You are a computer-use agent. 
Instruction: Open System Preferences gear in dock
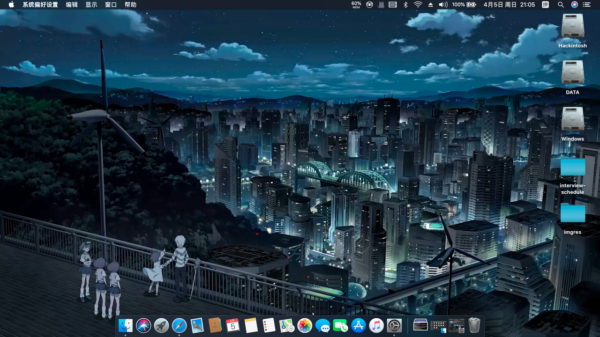pos(394,325)
